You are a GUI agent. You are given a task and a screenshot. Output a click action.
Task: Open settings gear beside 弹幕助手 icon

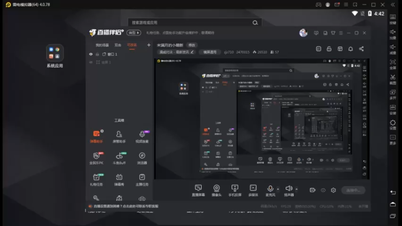(x=102, y=131)
